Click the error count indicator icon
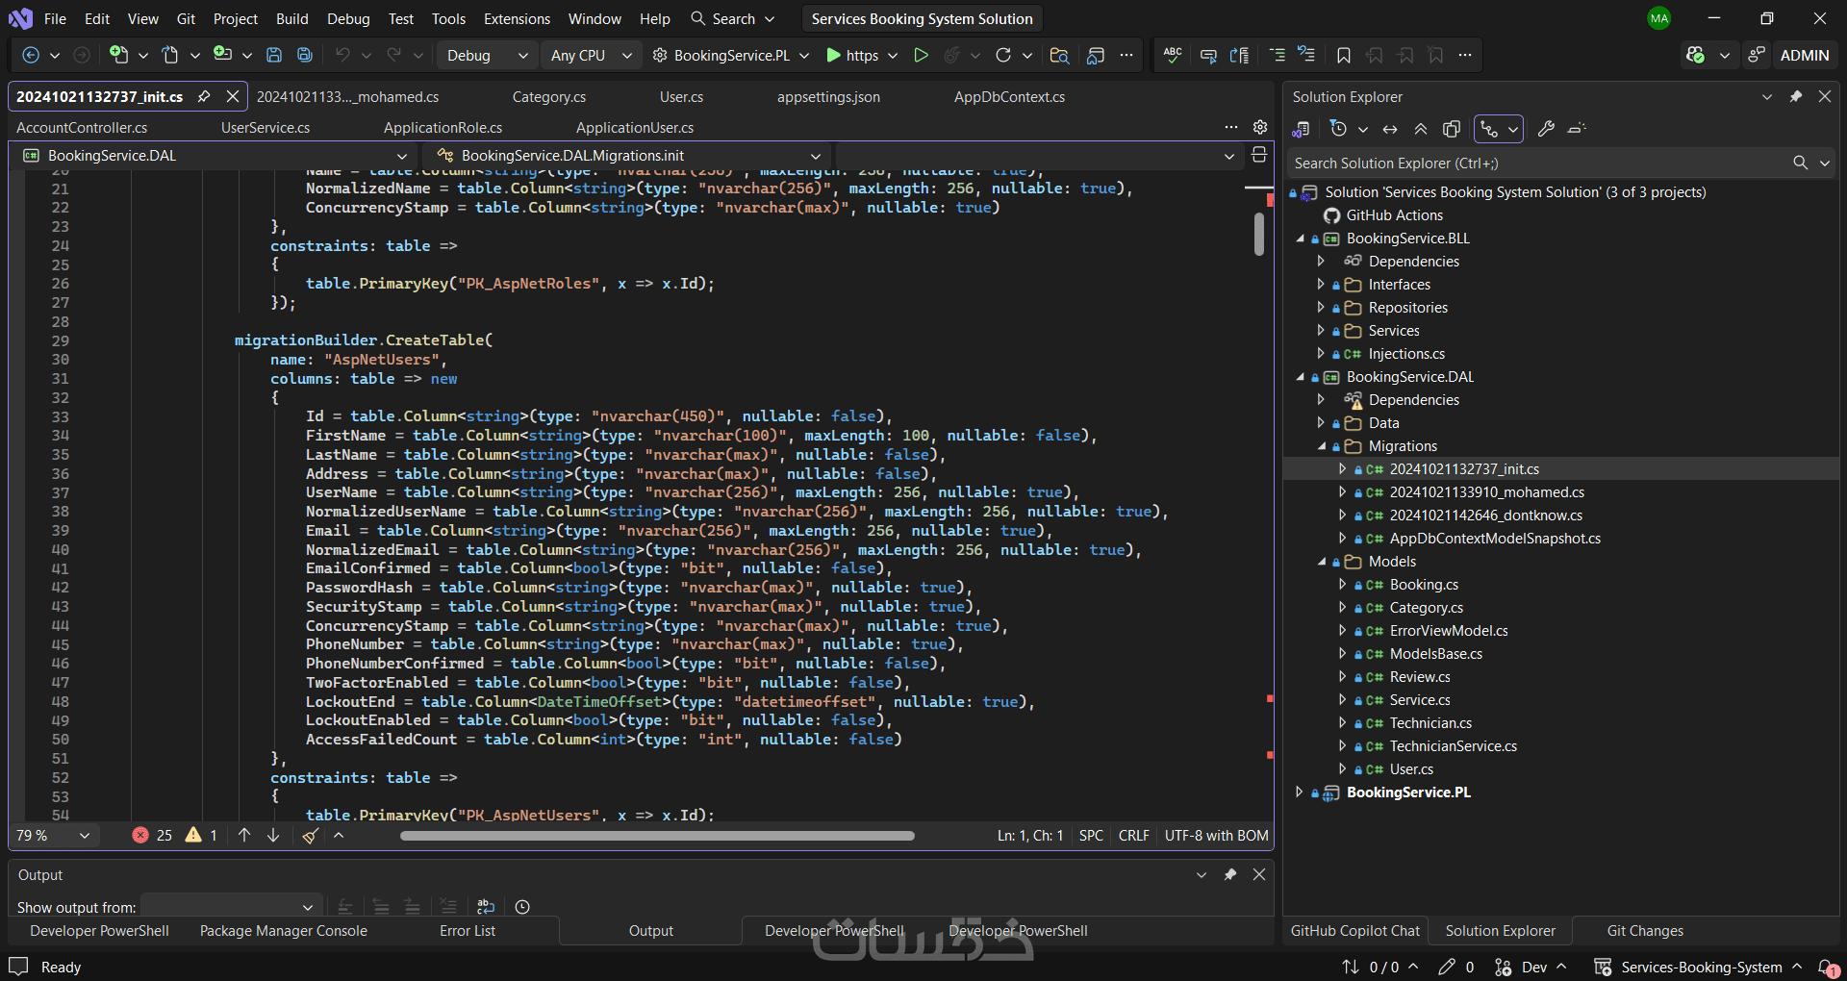 point(141,835)
